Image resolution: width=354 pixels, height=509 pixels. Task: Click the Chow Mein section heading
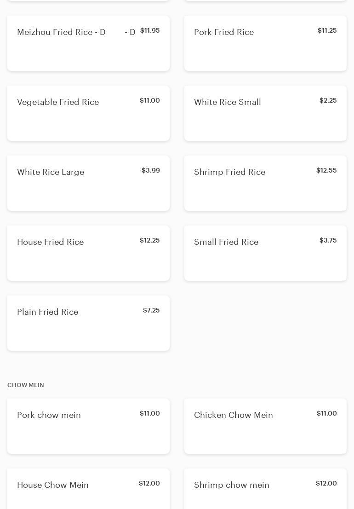click(x=26, y=385)
